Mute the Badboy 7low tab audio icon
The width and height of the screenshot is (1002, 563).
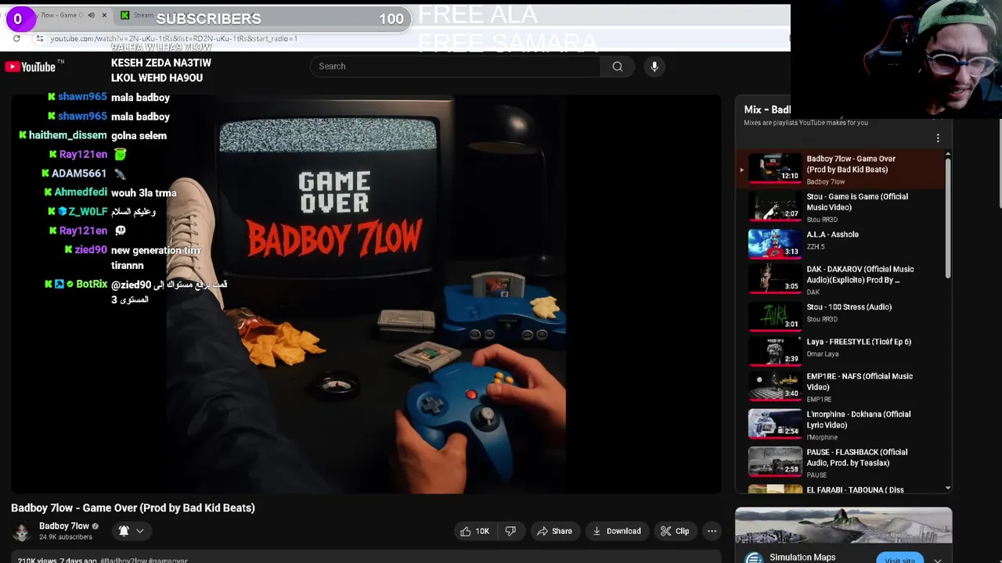point(91,15)
